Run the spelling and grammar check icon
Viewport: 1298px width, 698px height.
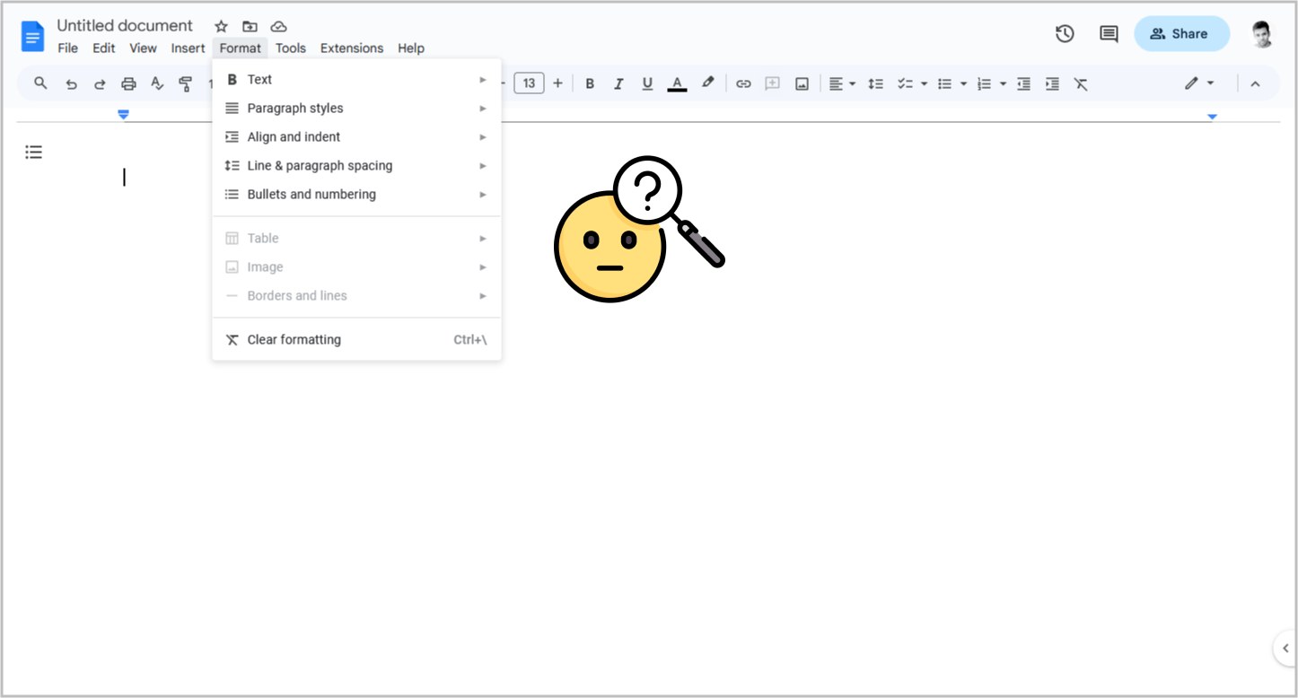pos(157,83)
